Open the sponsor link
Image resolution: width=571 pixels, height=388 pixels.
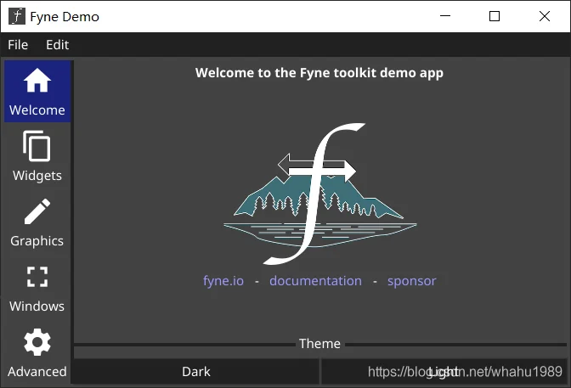point(411,281)
